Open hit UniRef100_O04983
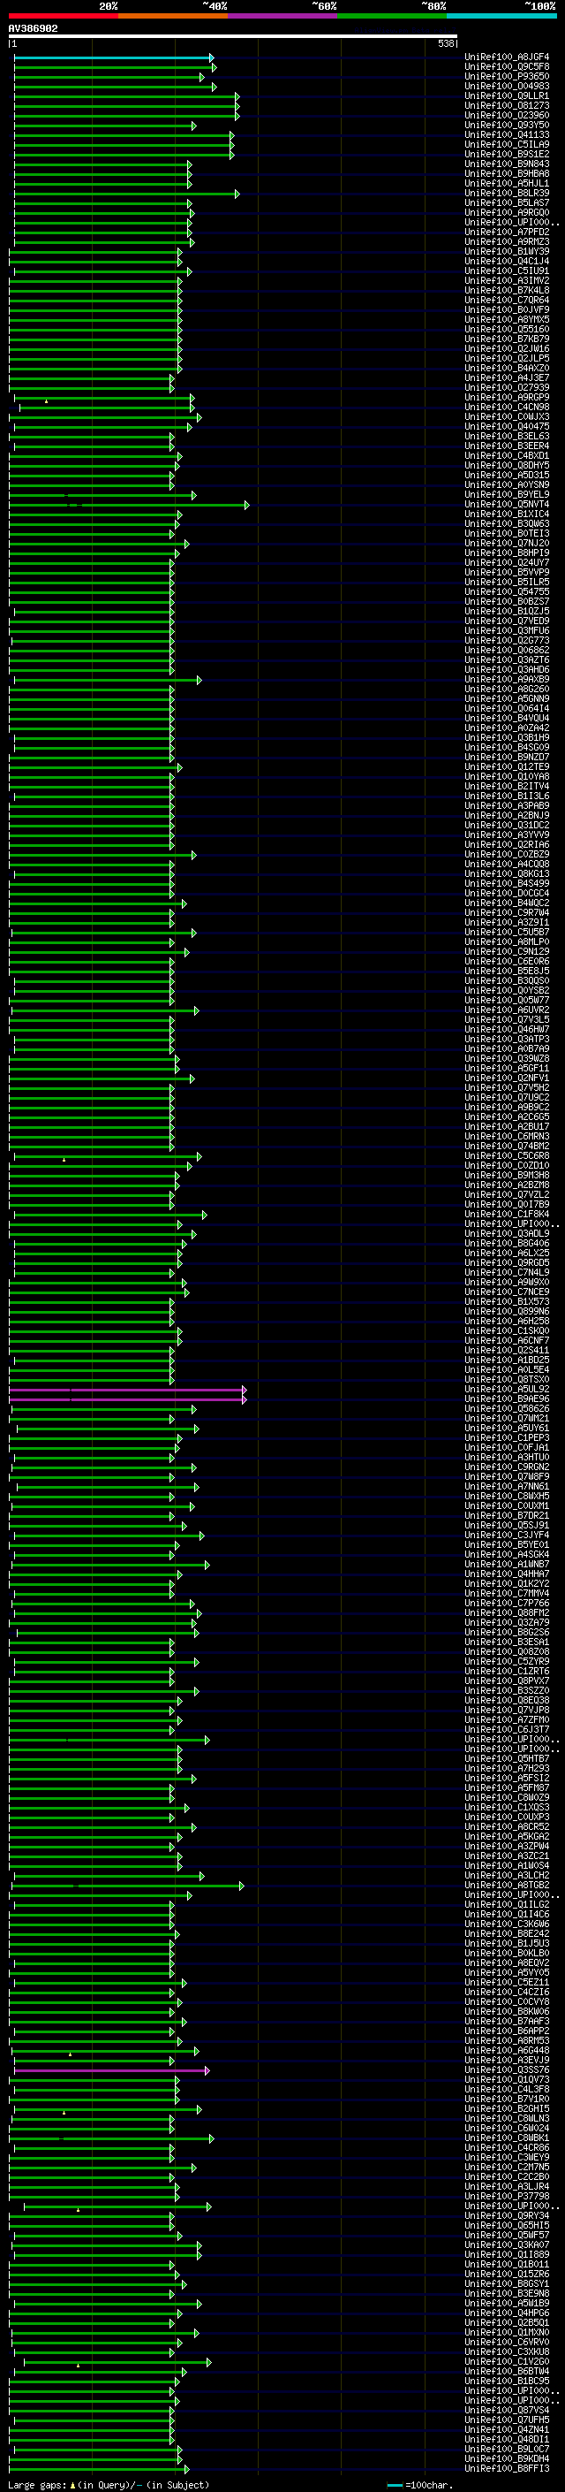Viewport: 565px width, 2492px height. click(x=507, y=87)
